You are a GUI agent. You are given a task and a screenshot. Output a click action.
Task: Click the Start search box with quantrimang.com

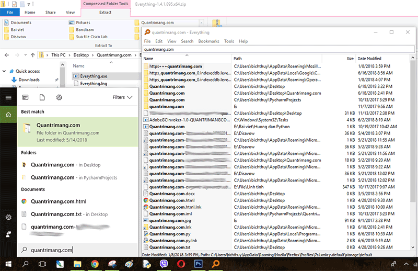[x=78, y=250]
